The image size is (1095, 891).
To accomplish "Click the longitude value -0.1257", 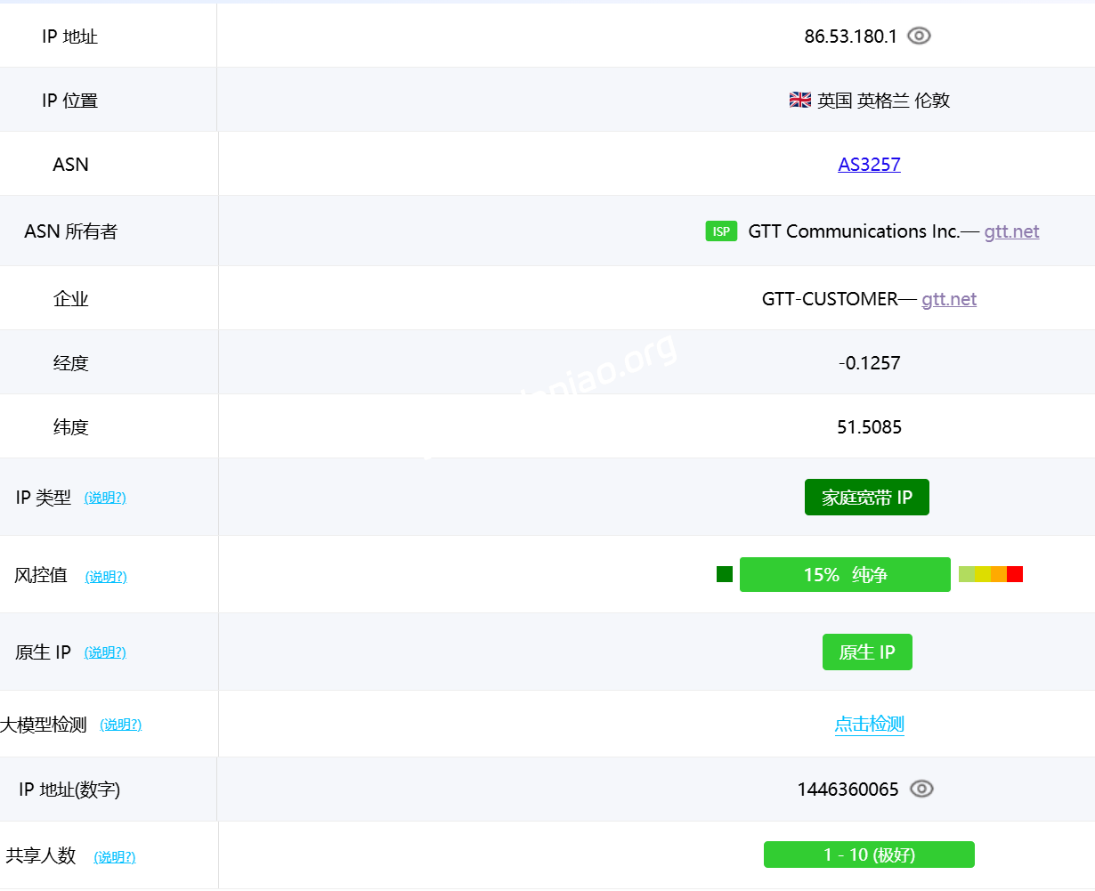I will click(x=869, y=363).
